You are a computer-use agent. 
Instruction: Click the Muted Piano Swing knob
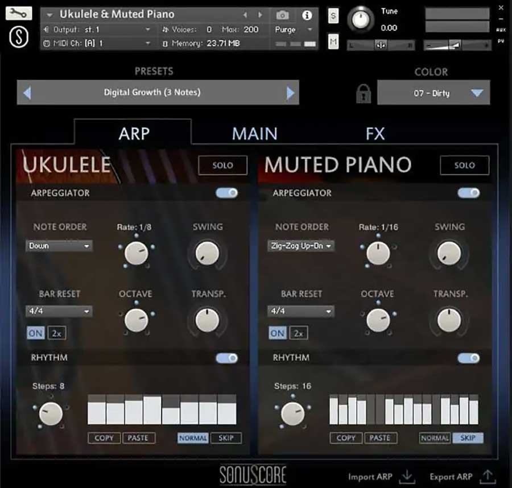pos(449,253)
